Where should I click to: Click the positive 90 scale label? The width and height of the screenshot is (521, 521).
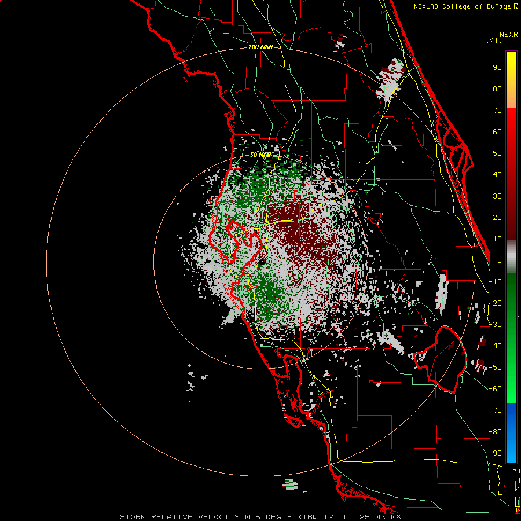(497, 68)
